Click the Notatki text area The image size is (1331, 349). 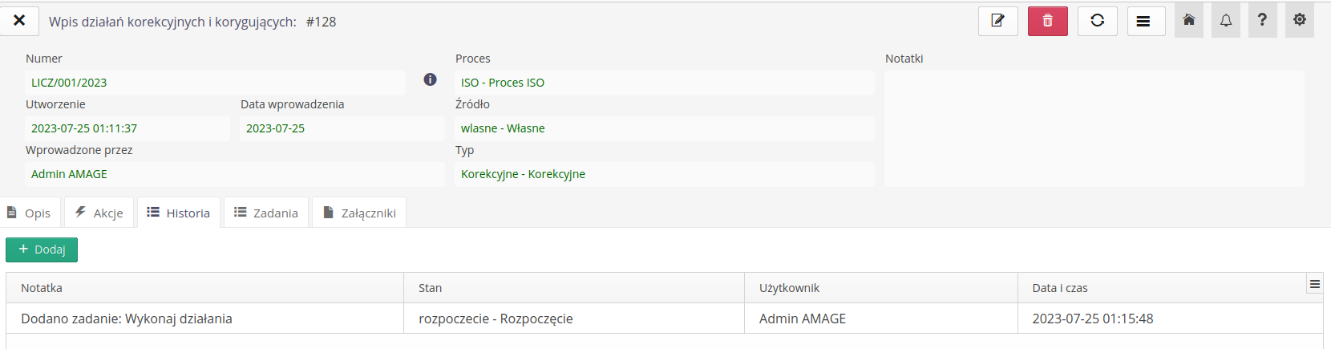click(x=1094, y=128)
